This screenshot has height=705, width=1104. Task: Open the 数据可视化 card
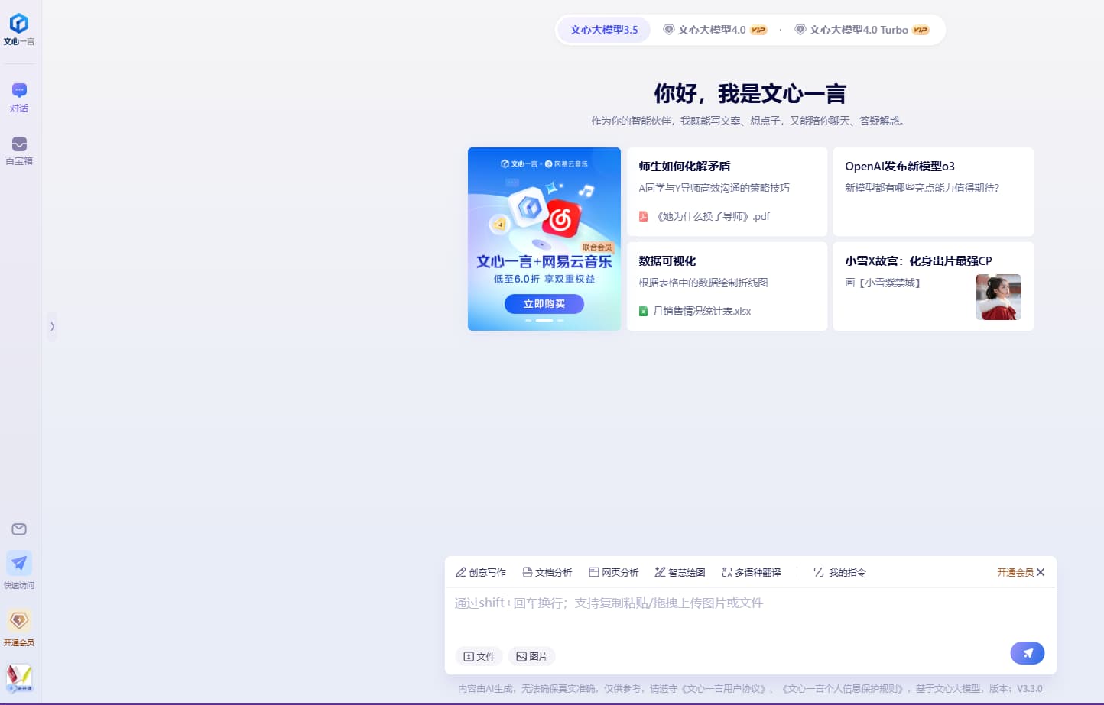(x=727, y=286)
